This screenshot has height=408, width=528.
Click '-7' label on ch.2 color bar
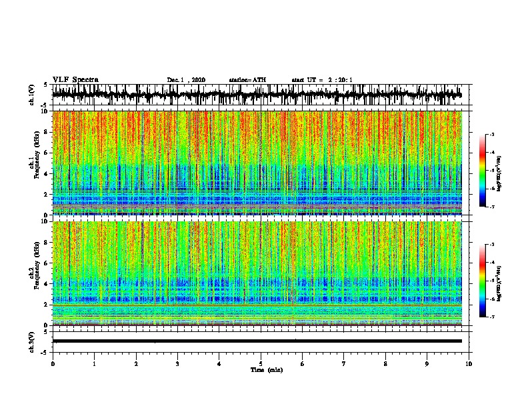(x=491, y=317)
